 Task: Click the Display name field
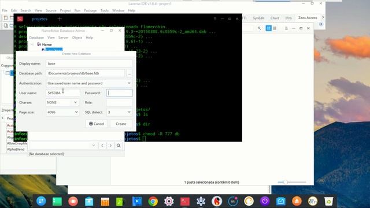pos(89,64)
